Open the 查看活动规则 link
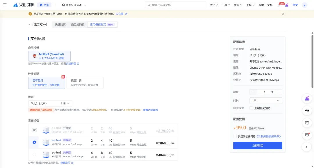 [150, 110]
